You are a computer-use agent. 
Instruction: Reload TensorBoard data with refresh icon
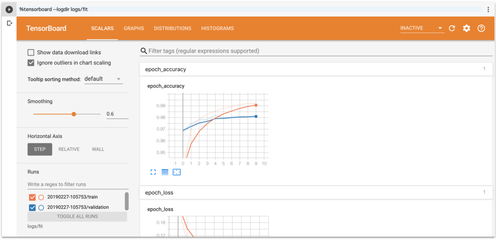(x=452, y=29)
